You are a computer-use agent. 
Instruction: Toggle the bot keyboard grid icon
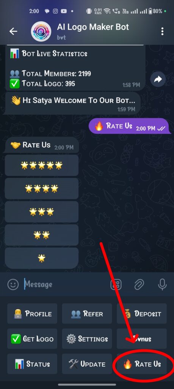[x=116, y=285]
